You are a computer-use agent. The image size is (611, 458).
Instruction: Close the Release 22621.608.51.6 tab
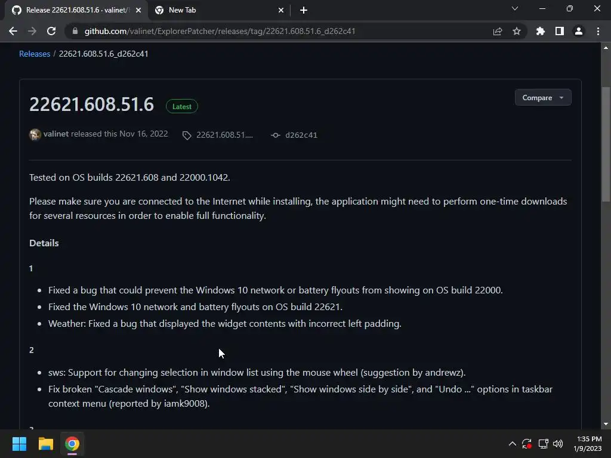(x=138, y=10)
